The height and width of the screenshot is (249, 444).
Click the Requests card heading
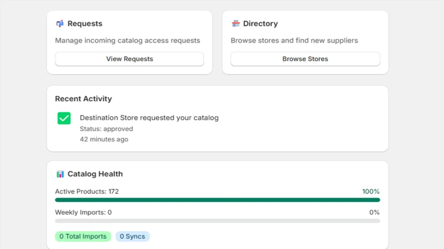point(85,23)
